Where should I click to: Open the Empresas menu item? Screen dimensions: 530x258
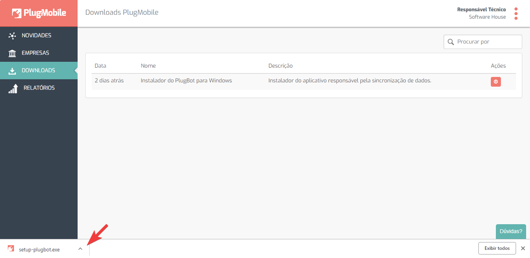tap(39, 53)
